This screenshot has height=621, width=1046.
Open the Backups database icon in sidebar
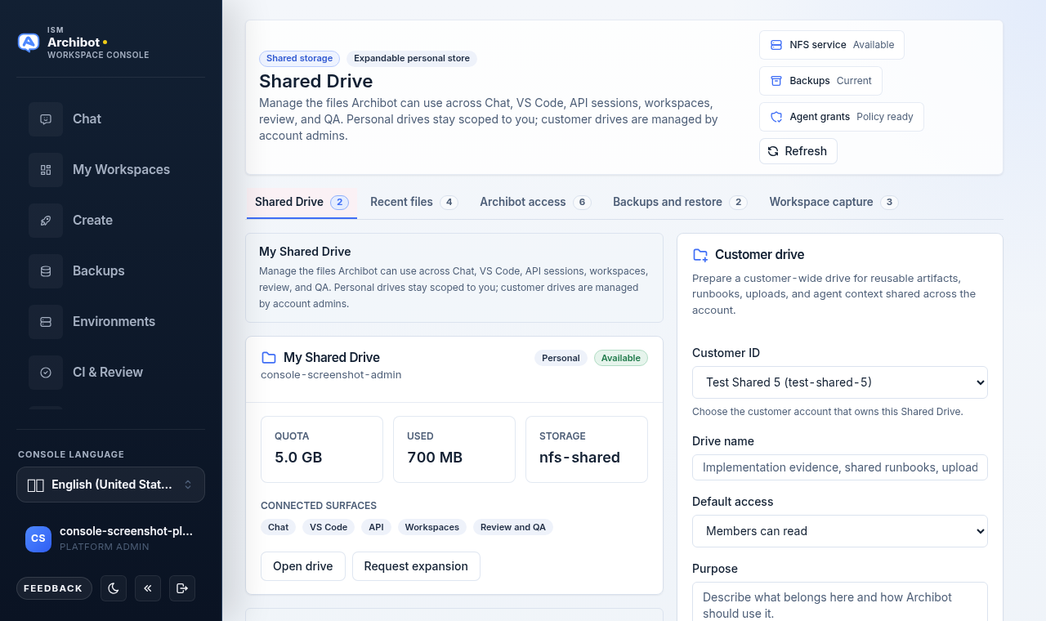tap(46, 270)
